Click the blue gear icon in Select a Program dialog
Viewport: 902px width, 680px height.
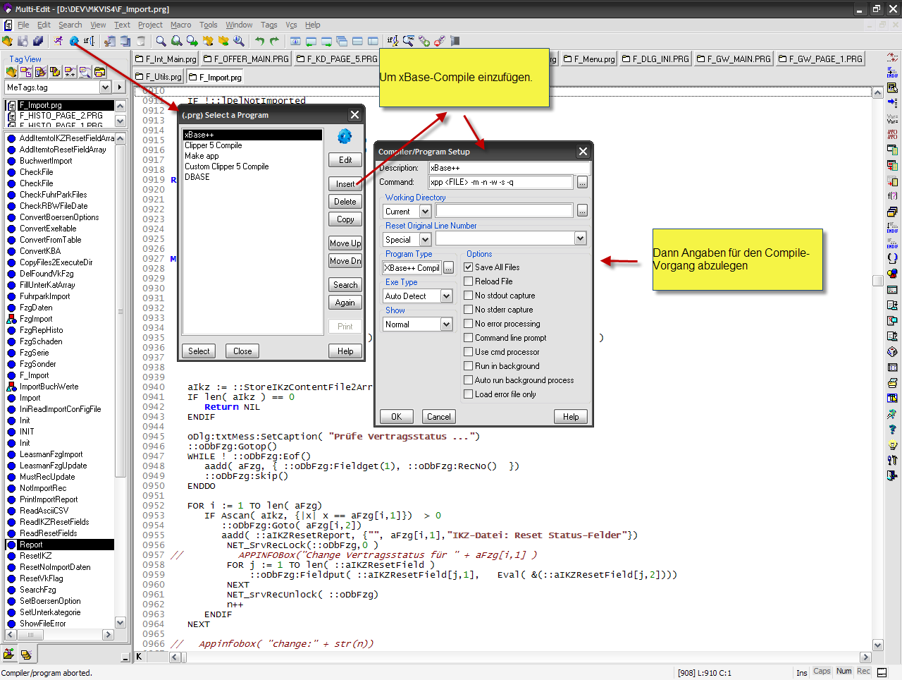coord(345,136)
